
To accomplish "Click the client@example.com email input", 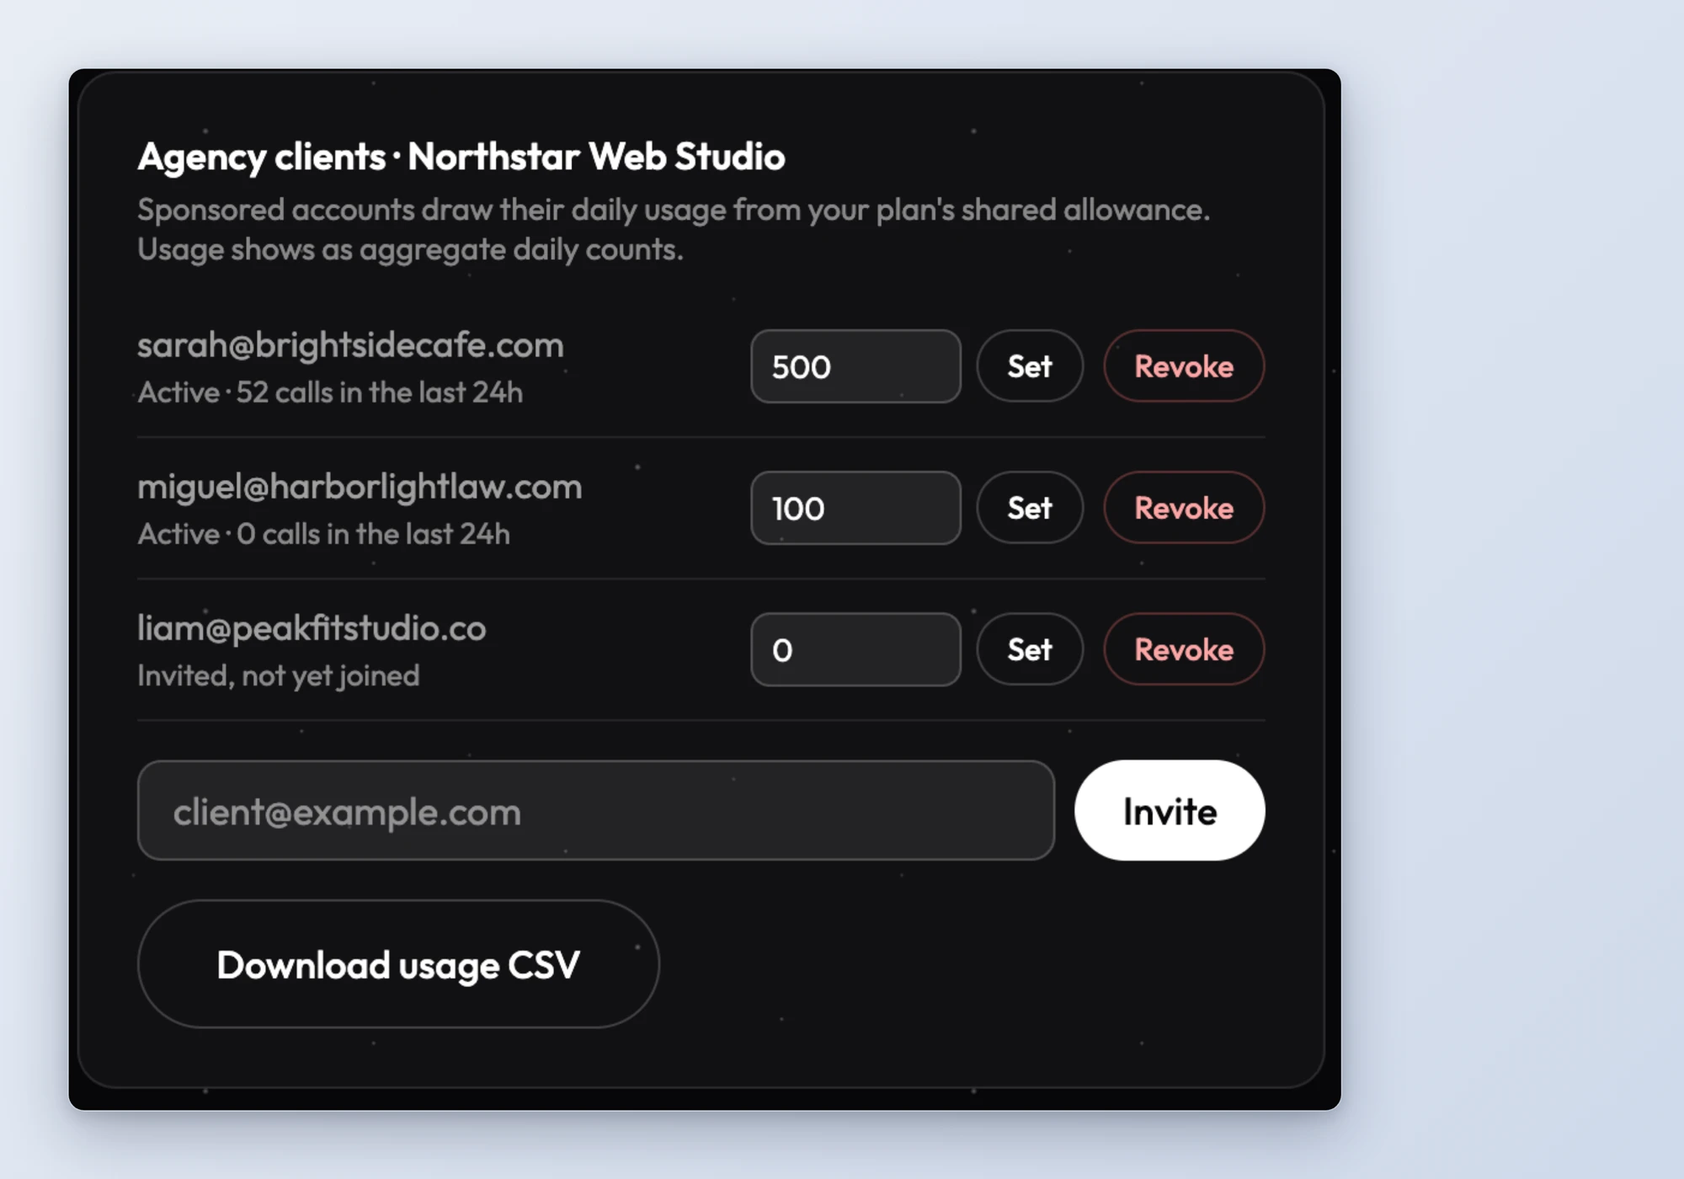I will point(596,811).
